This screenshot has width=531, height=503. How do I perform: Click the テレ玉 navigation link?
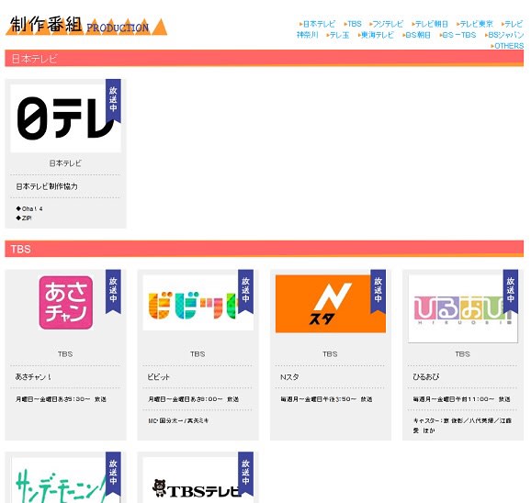tap(338, 35)
